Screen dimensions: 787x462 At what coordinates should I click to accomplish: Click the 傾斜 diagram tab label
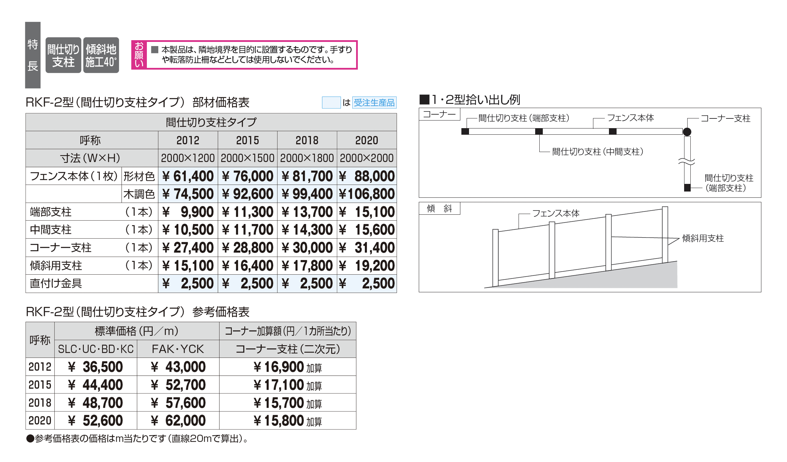[x=439, y=208]
